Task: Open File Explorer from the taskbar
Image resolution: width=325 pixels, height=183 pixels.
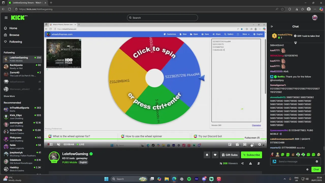Action: point(167,179)
